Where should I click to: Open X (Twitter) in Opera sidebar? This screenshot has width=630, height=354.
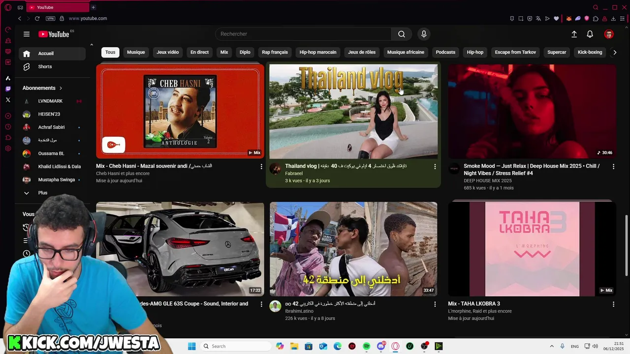(x=8, y=100)
